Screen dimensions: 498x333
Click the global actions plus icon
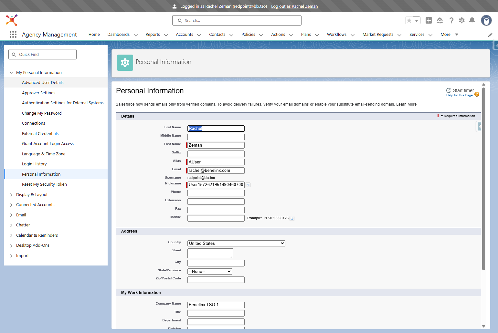(429, 20)
